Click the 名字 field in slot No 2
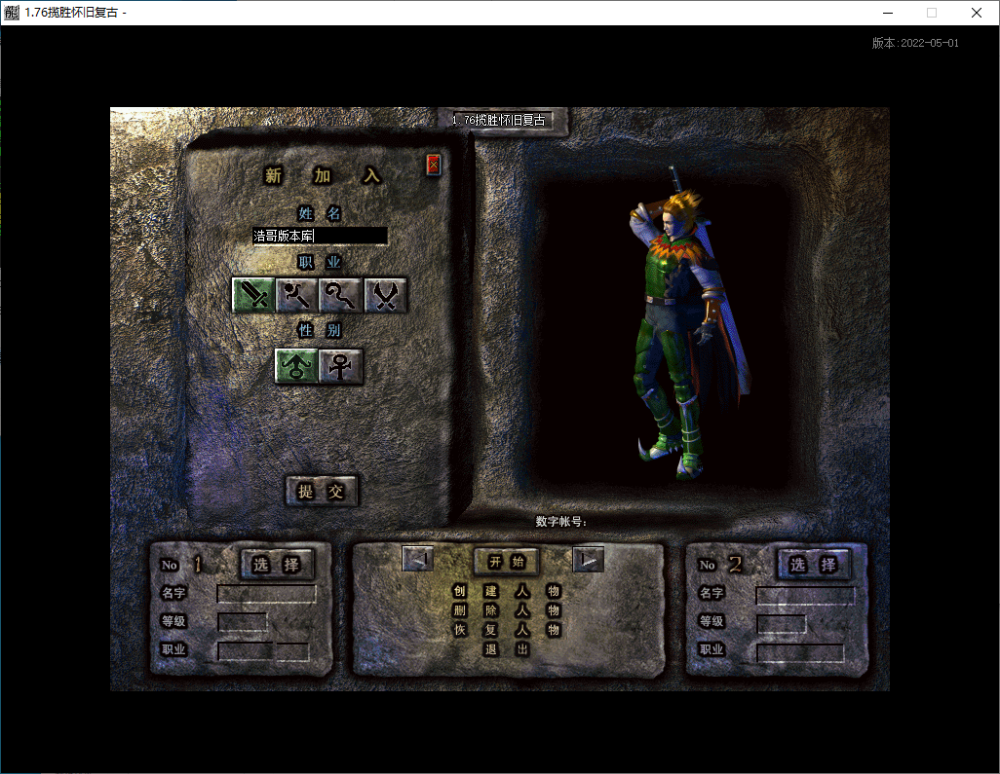1000x774 pixels. [x=805, y=596]
